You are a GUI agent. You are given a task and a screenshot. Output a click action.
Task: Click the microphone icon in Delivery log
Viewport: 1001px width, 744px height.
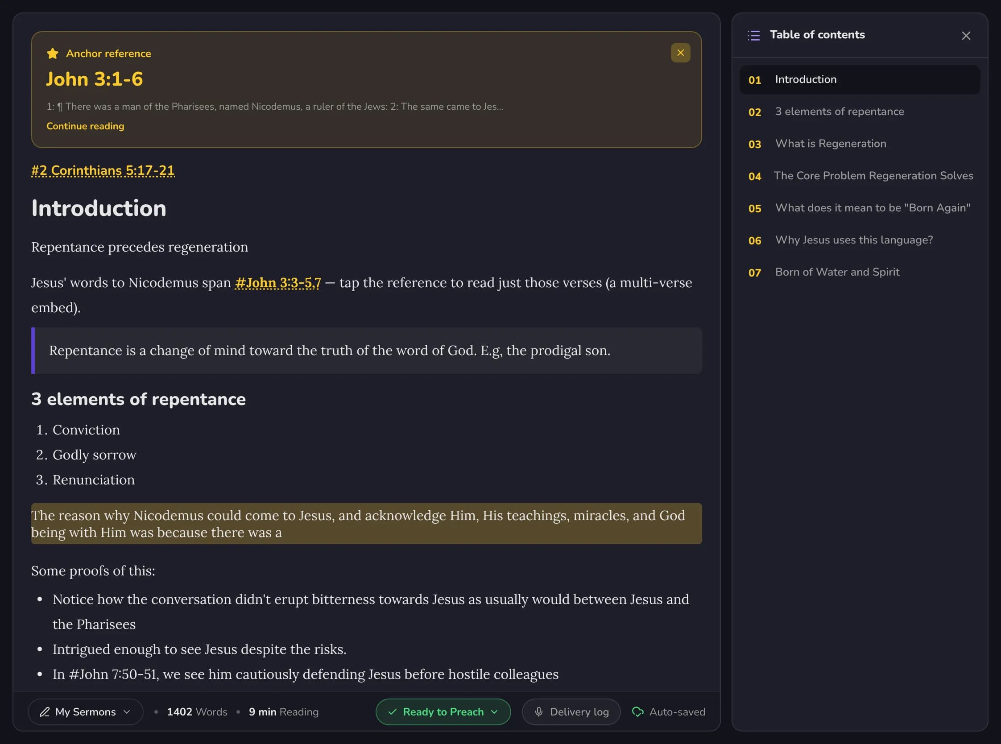point(538,712)
